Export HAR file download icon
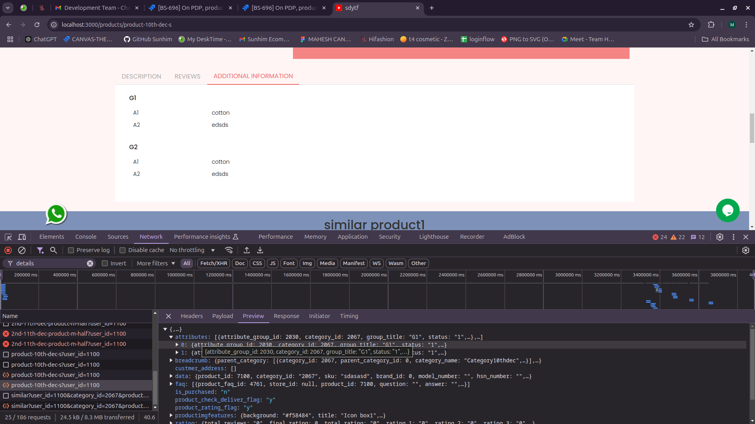The image size is (755, 424). point(260,250)
